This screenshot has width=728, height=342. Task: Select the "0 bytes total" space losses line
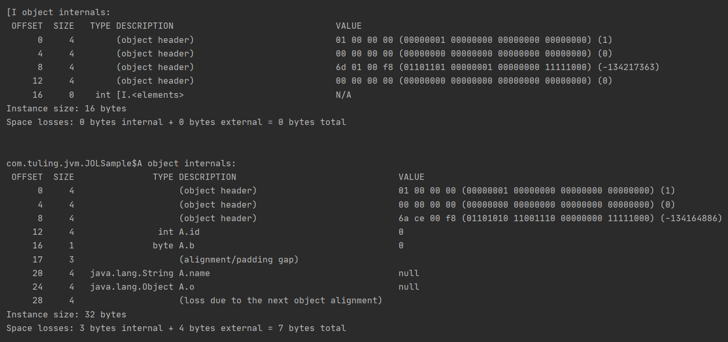tap(176, 122)
